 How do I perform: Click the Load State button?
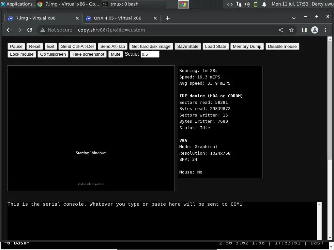[216, 46]
